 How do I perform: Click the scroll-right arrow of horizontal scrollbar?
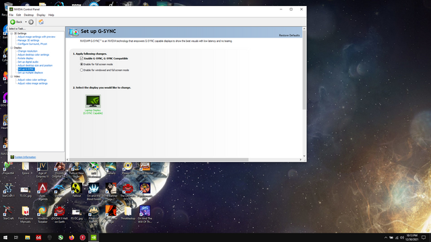click(300, 159)
